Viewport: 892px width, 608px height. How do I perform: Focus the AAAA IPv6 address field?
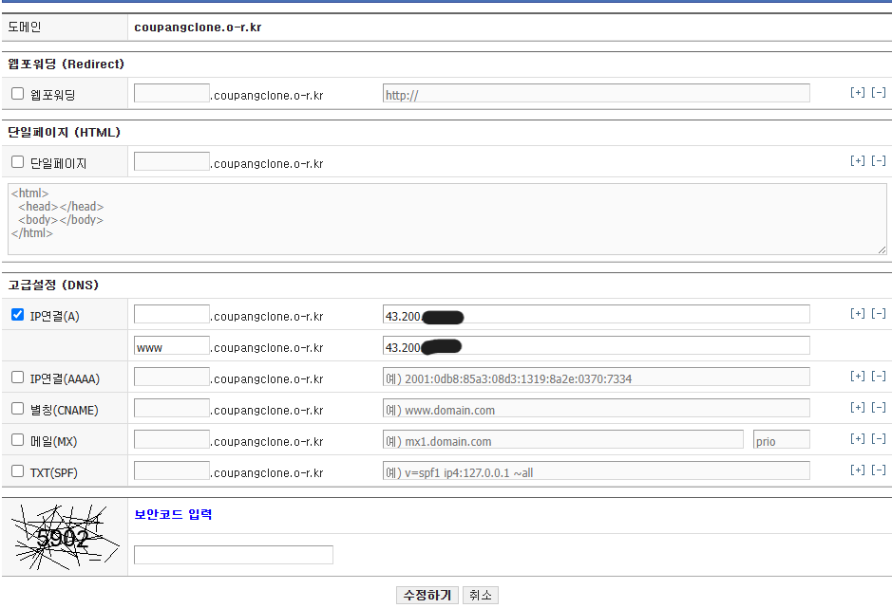click(x=597, y=377)
